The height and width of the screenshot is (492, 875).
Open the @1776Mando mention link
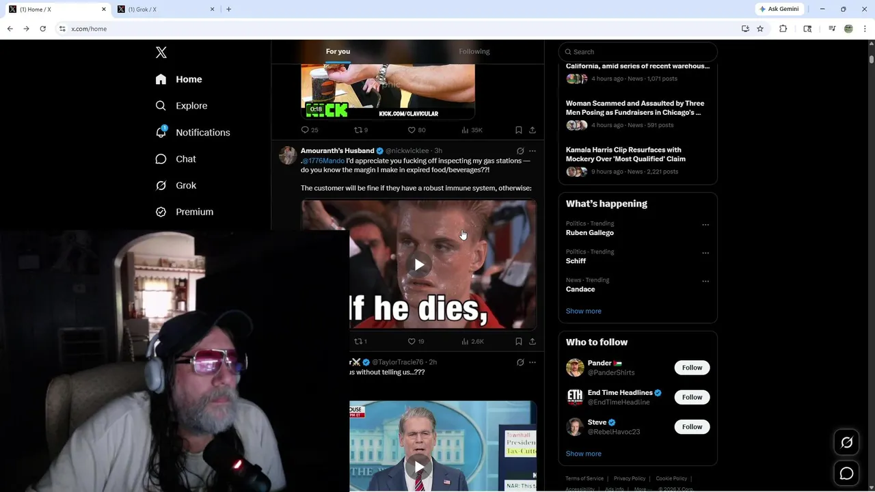[323, 161]
